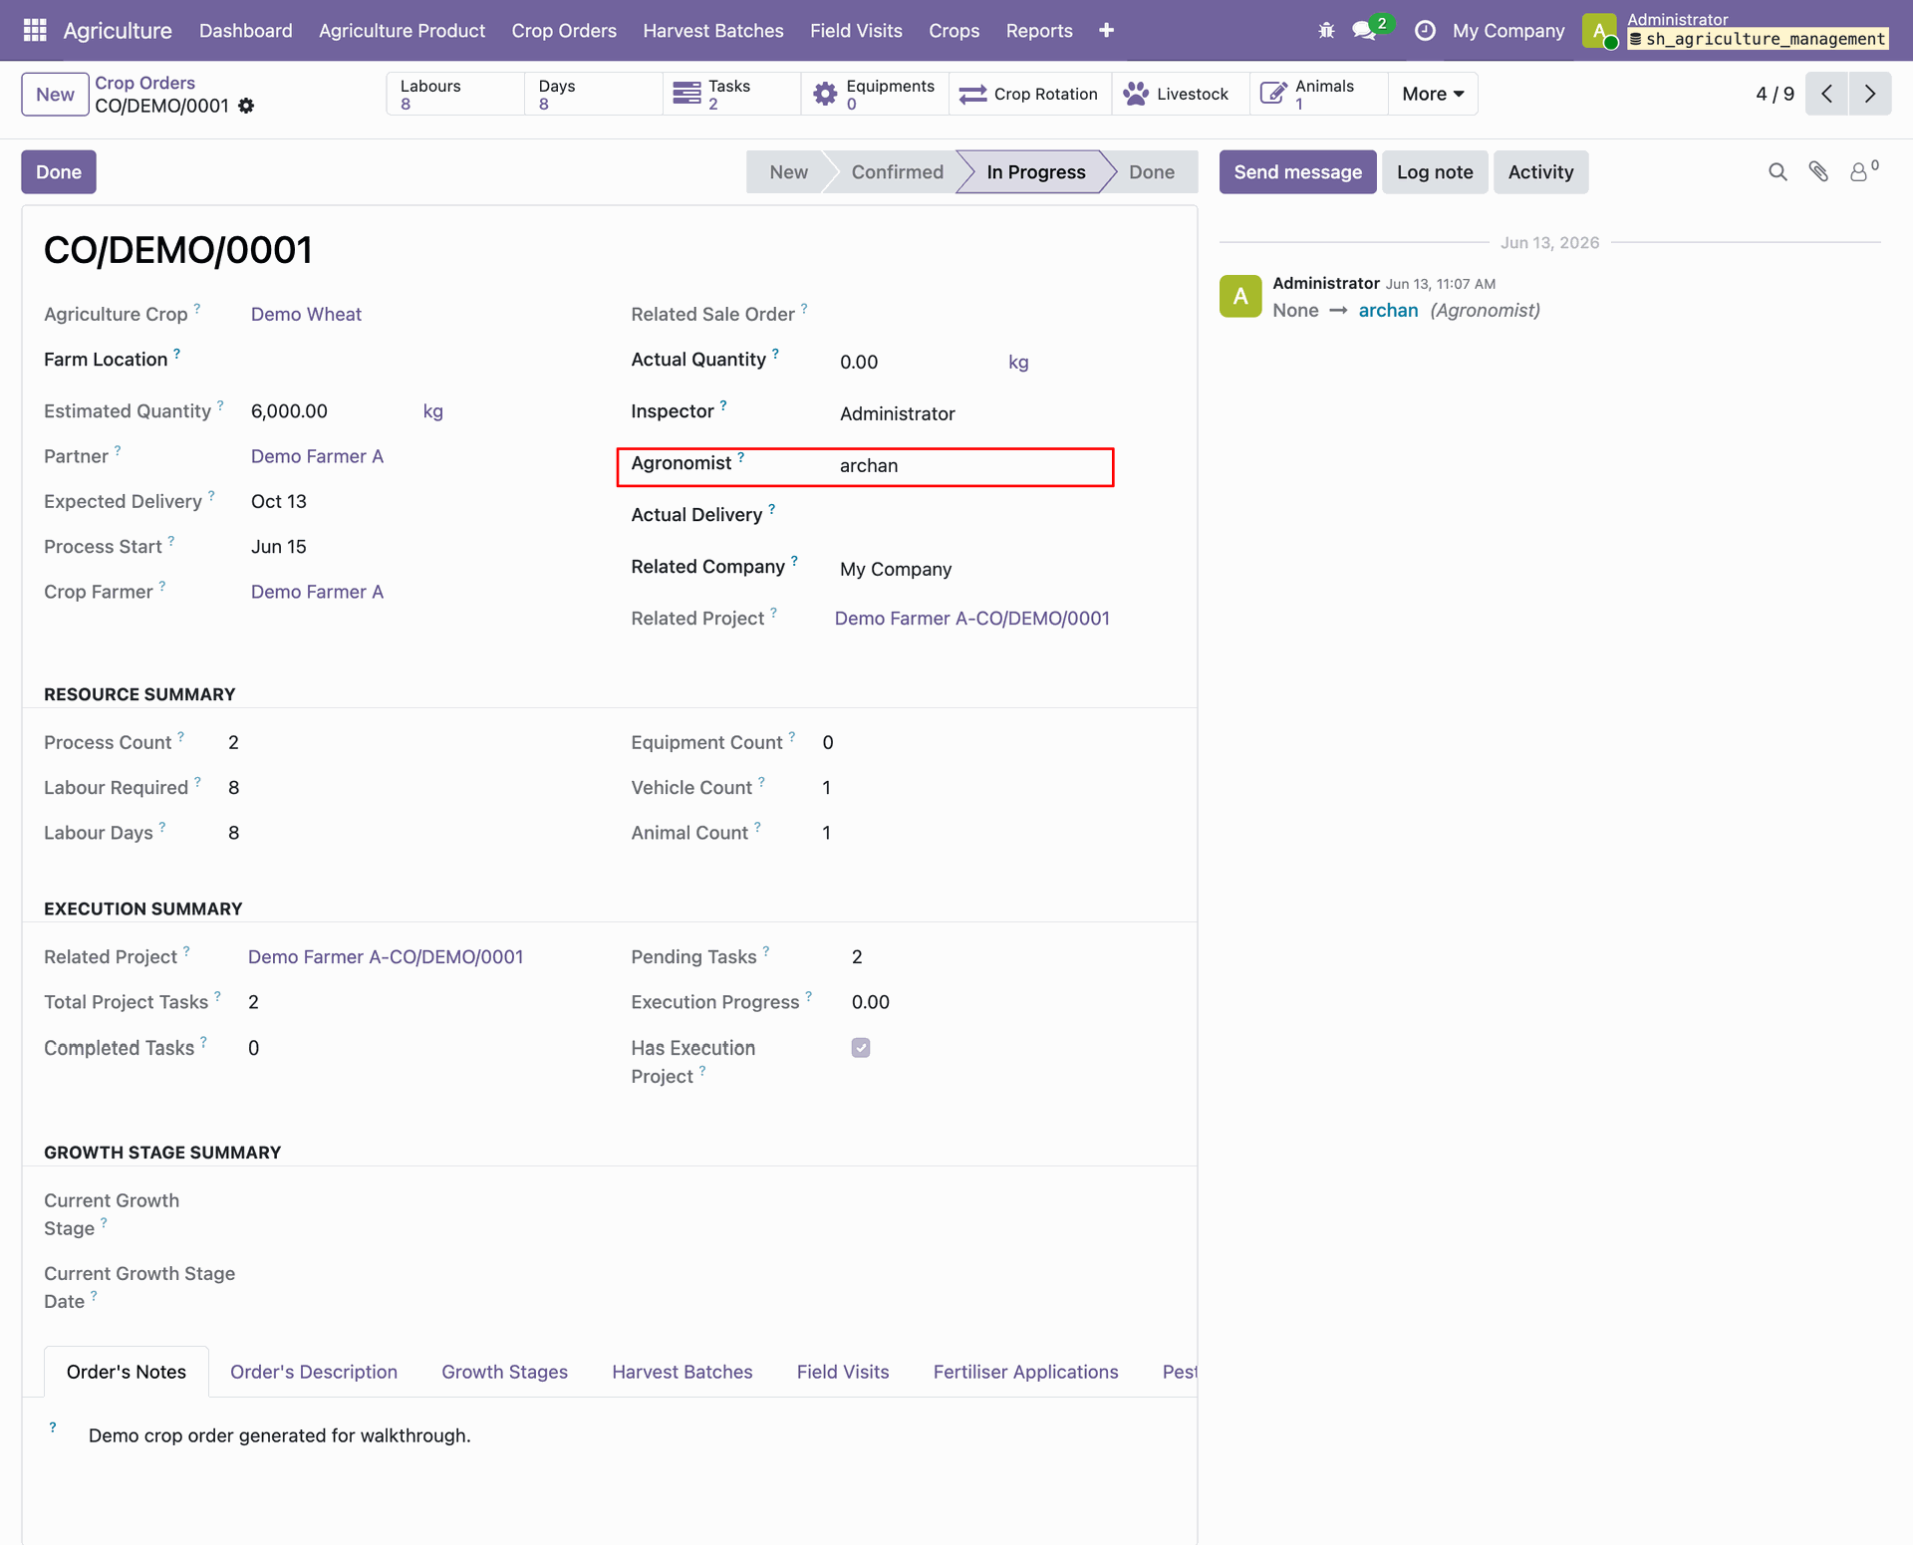The height and width of the screenshot is (1545, 1913).
Task: Switch to the Harvest Batches tab
Action: tap(682, 1372)
